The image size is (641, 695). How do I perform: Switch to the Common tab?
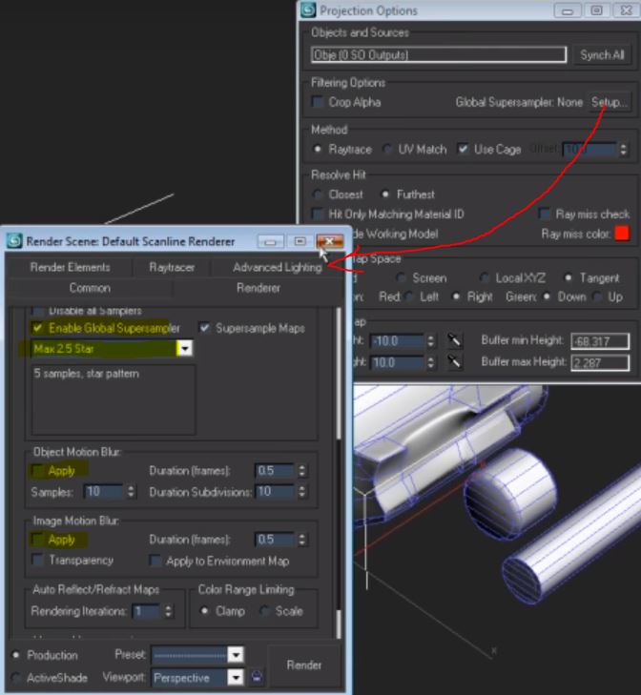pos(90,288)
